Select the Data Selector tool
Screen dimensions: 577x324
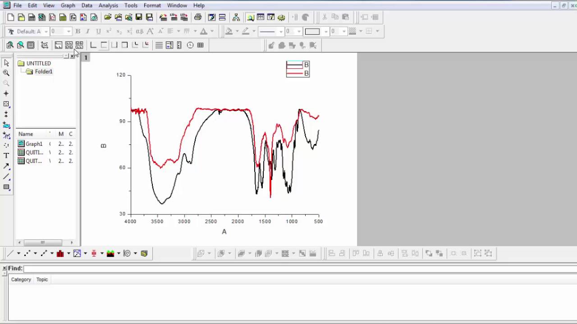(6, 114)
